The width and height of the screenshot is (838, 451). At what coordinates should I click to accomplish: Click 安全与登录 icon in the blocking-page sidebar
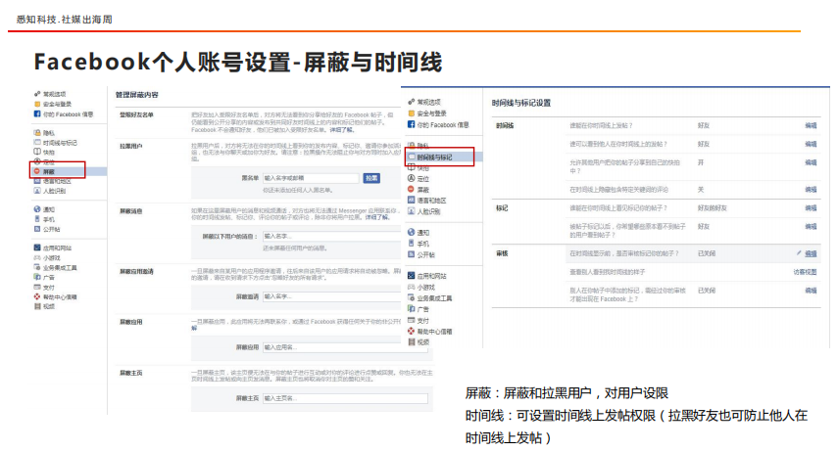point(37,104)
